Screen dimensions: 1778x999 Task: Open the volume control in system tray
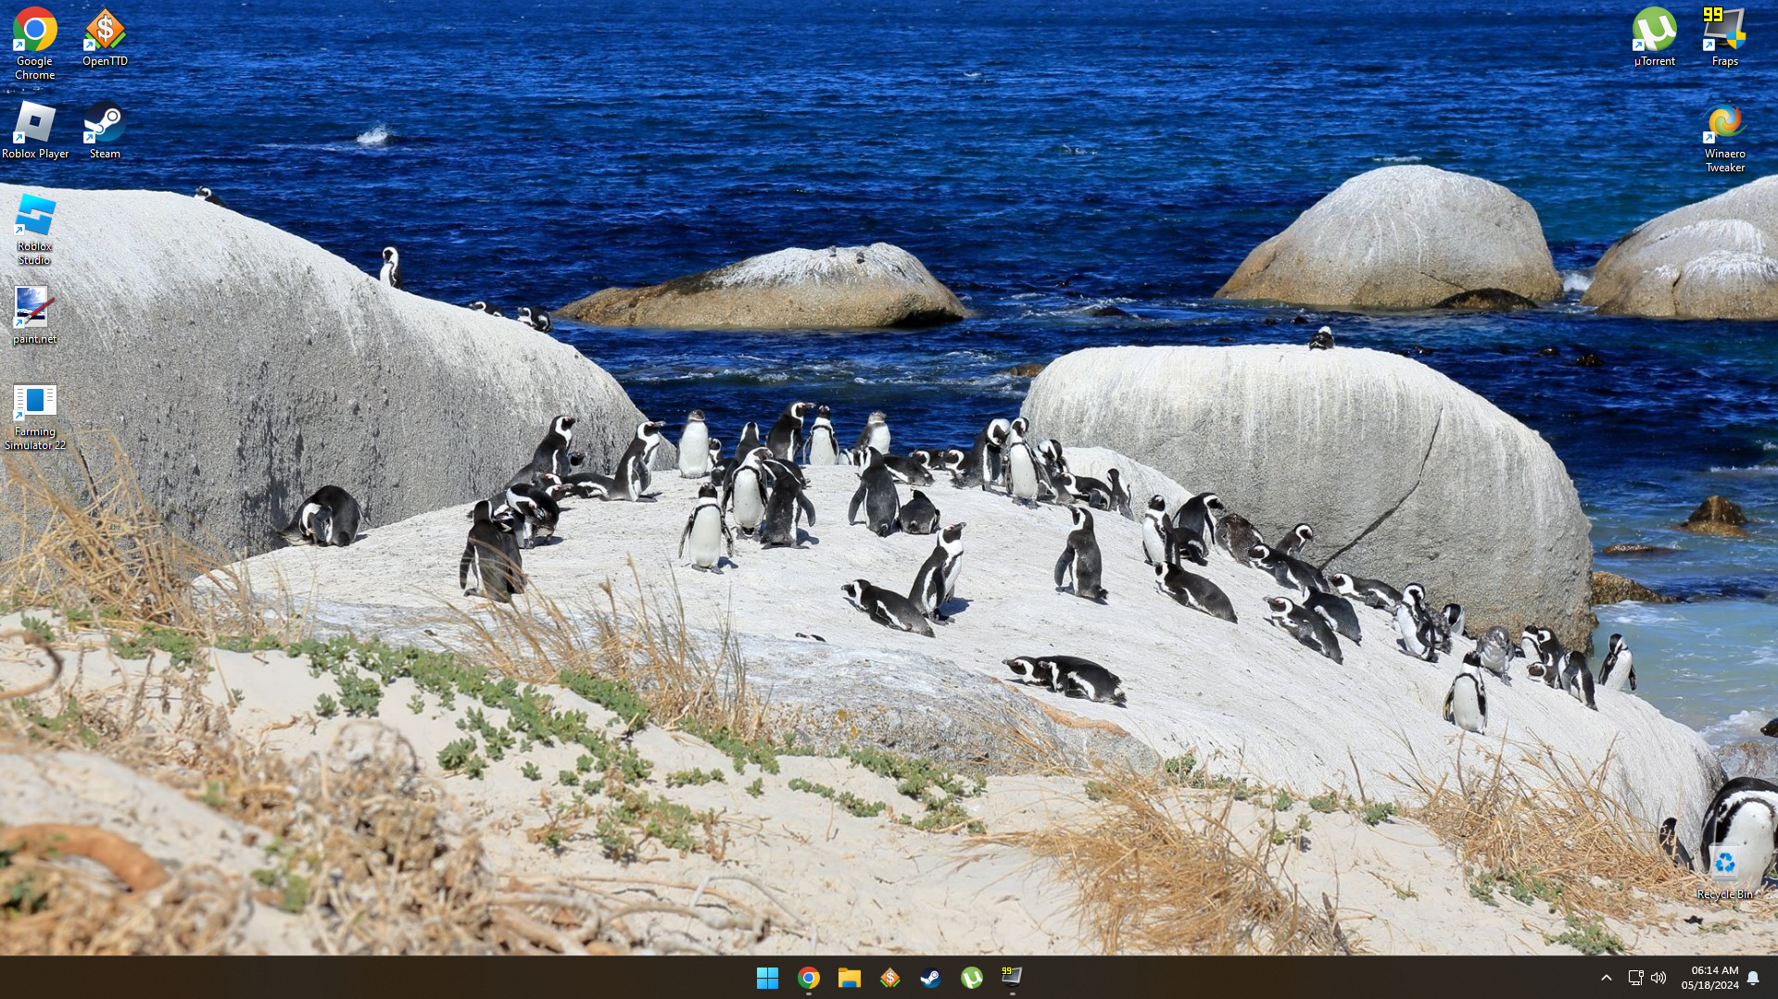click(x=1658, y=978)
